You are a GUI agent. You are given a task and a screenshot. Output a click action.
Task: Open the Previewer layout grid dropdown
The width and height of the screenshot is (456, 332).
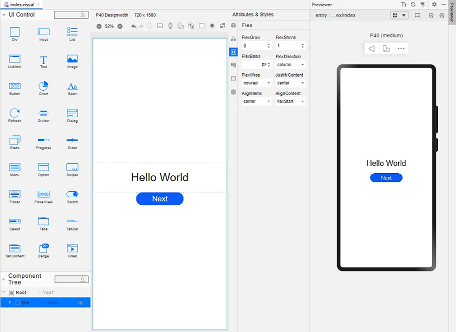[399, 15]
